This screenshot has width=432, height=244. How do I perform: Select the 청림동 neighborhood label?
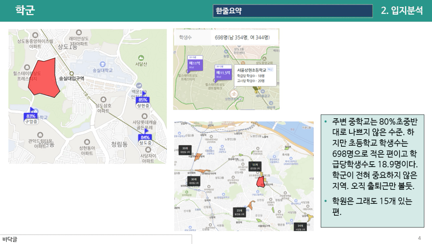point(119,144)
